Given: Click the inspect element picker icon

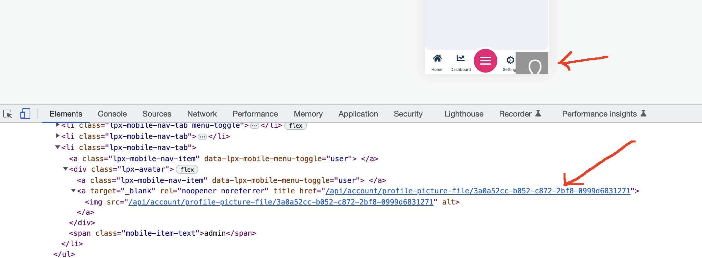Looking at the screenshot, I should tap(8, 114).
